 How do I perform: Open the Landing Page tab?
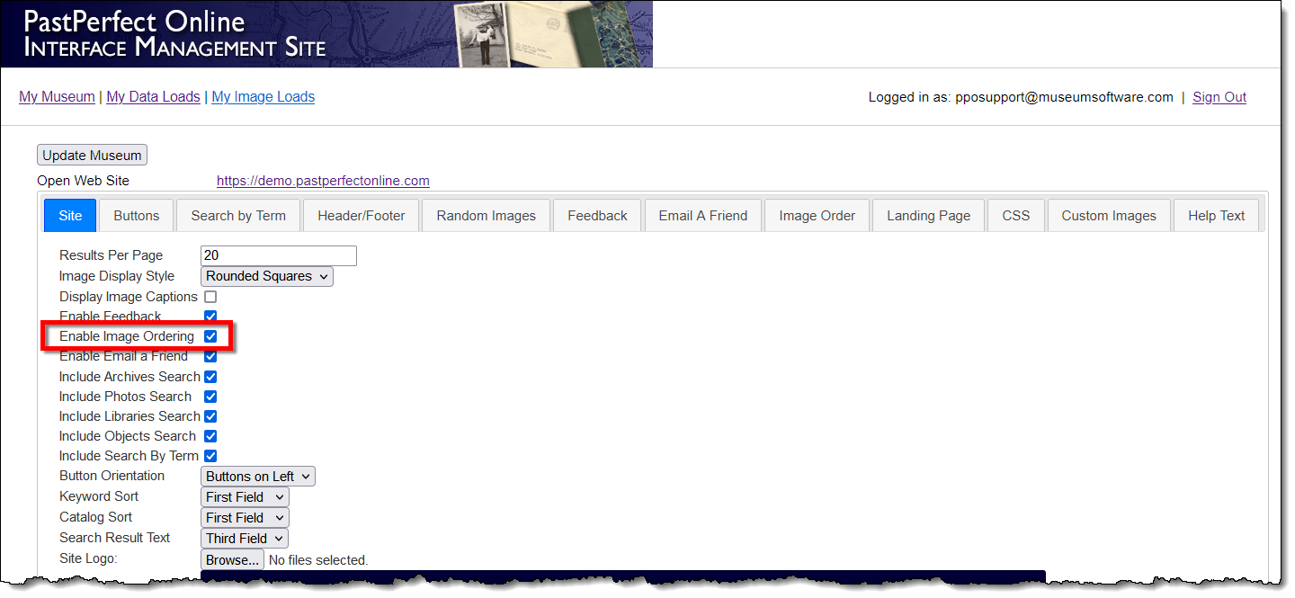[x=928, y=216]
